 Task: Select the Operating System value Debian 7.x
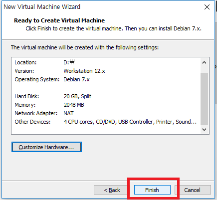click(x=76, y=79)
